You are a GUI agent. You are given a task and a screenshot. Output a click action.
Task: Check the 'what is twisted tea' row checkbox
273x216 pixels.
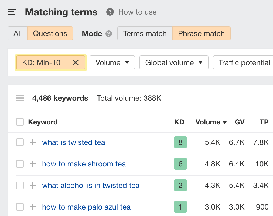[x=20, y=142]
